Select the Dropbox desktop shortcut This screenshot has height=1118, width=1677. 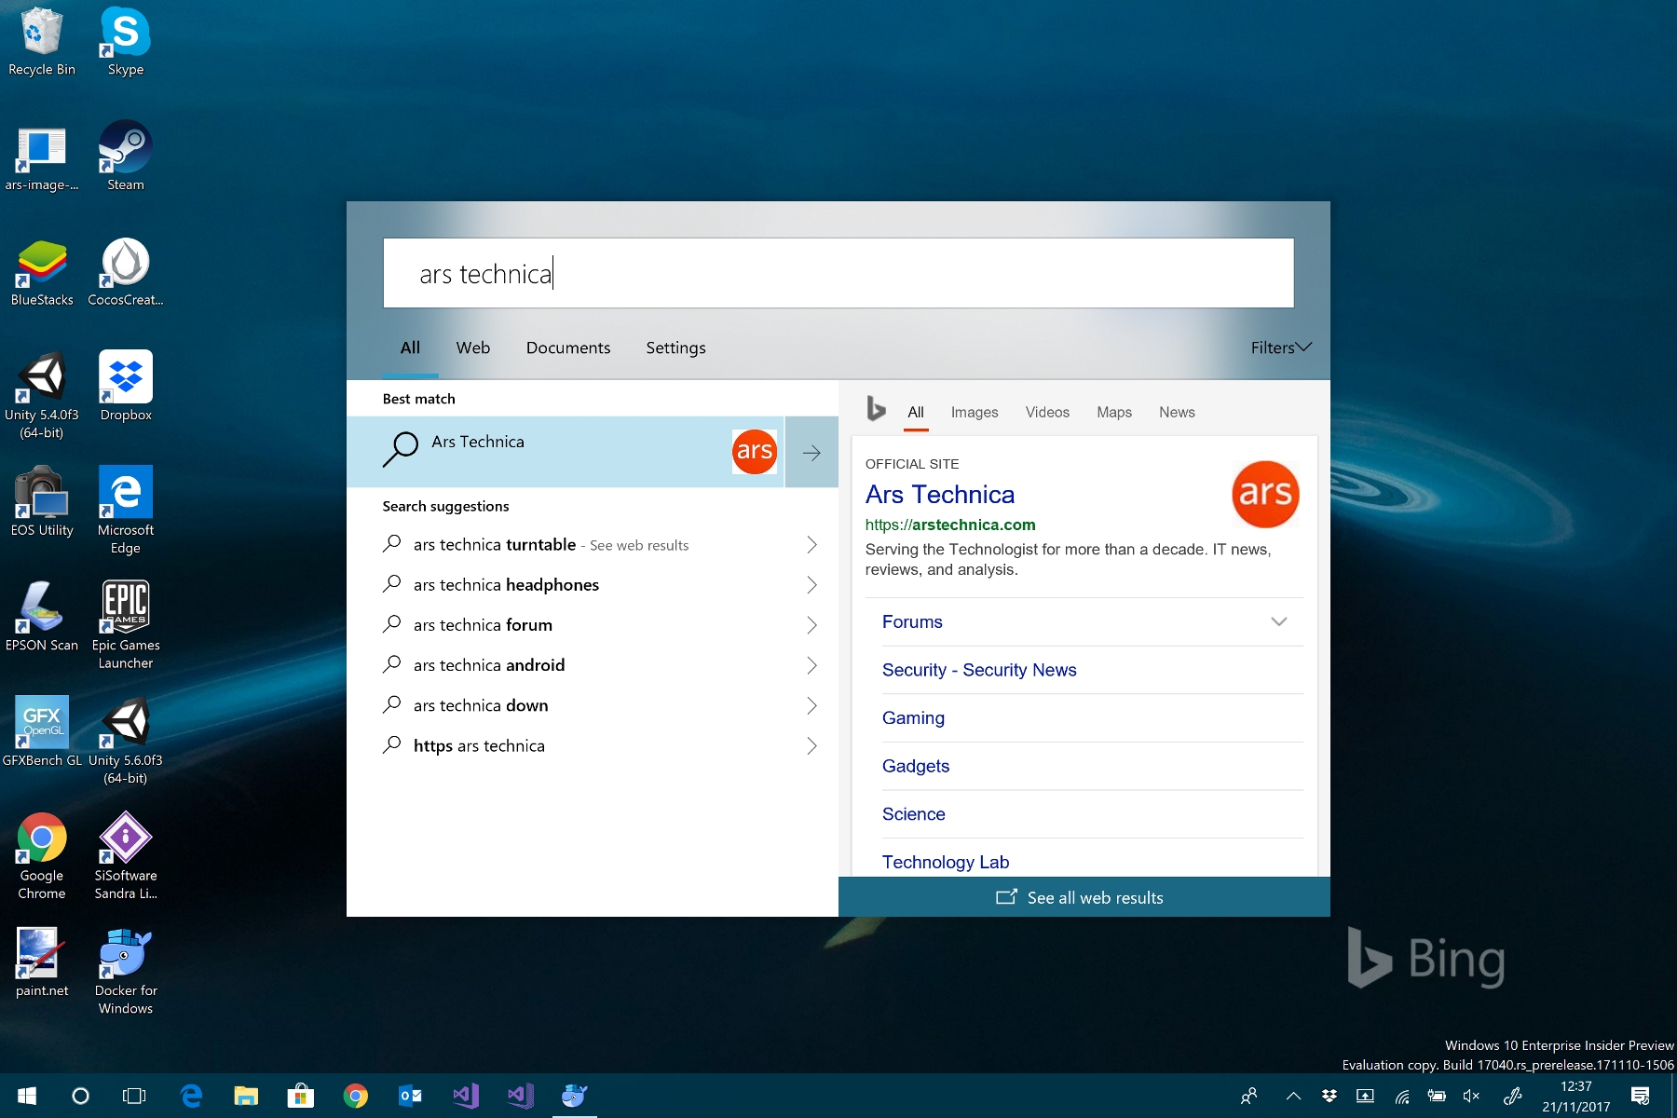tap(125, 388)
